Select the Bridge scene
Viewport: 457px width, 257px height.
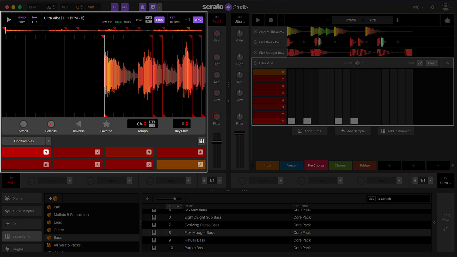365,165
